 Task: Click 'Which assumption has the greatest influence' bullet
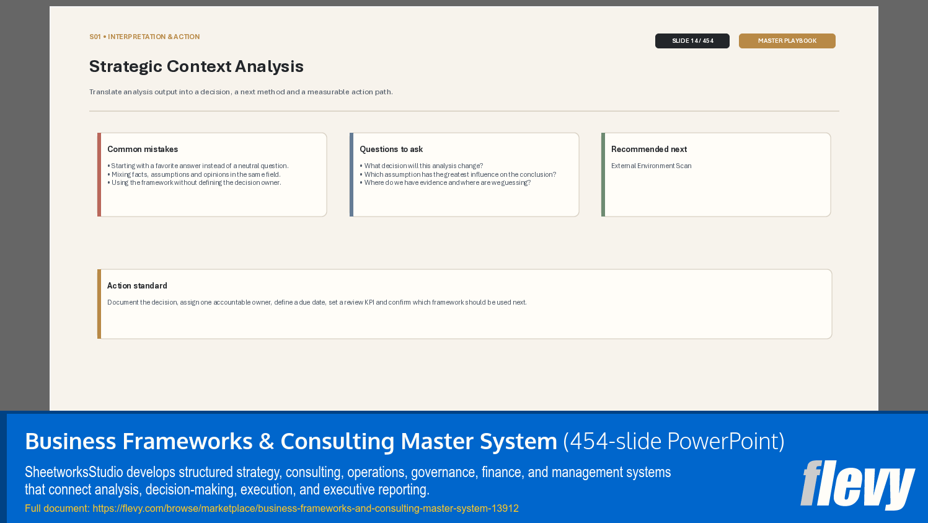tap(458, 174)
